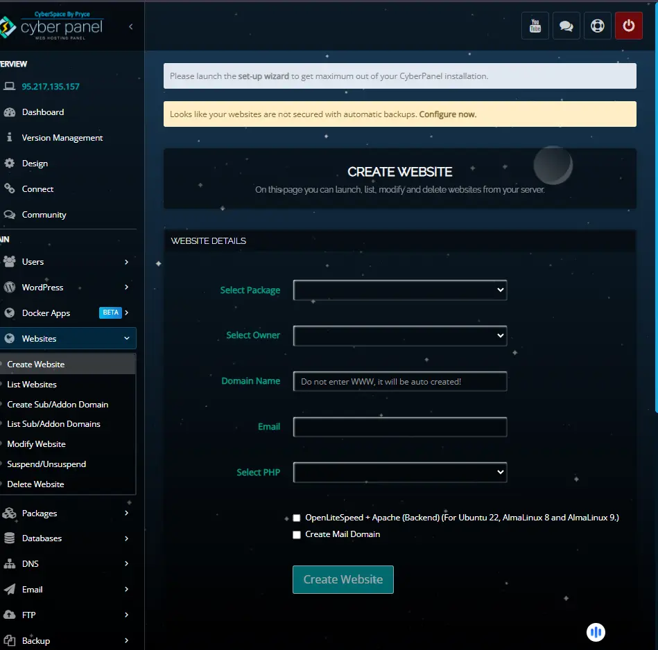Select Create Website in sidebar submenu
Viewport: 658px width, 650px height.
coord(67,364)
